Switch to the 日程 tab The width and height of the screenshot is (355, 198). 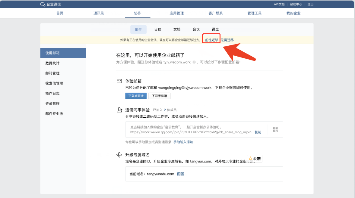pos(158,29)
